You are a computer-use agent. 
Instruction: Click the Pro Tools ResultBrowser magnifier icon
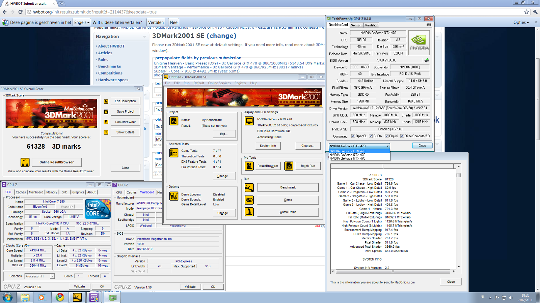tap(249, 166)
